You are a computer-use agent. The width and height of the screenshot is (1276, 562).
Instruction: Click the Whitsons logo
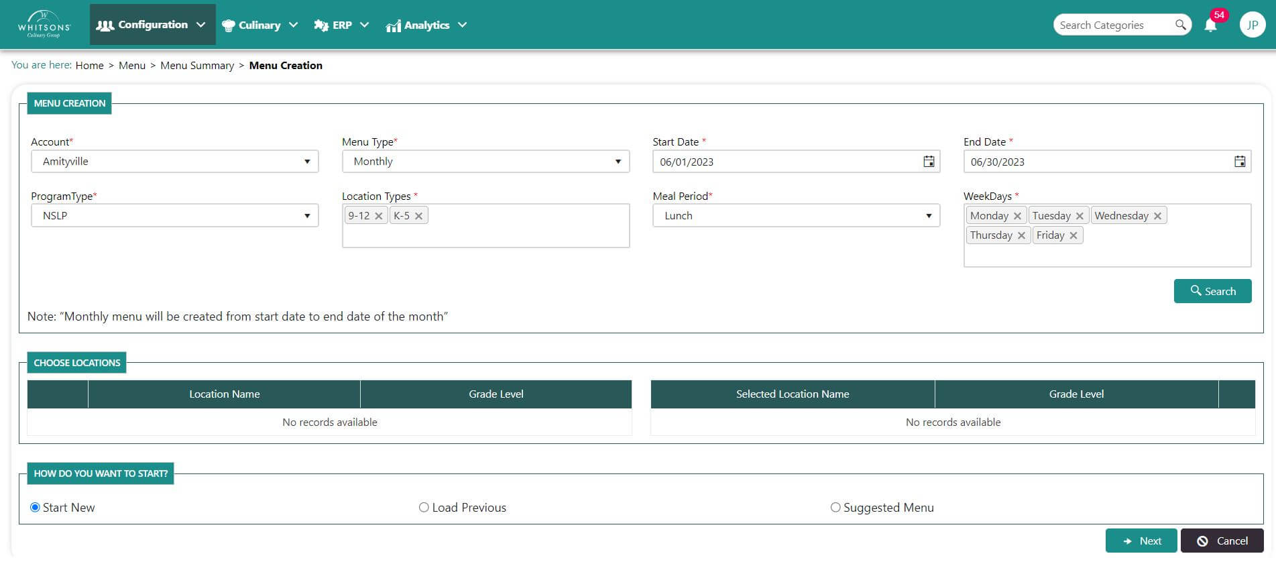[44, 25]
